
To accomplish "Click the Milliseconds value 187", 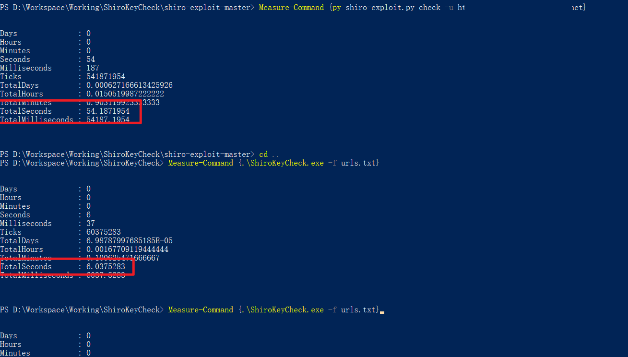I will pos(93,68).
